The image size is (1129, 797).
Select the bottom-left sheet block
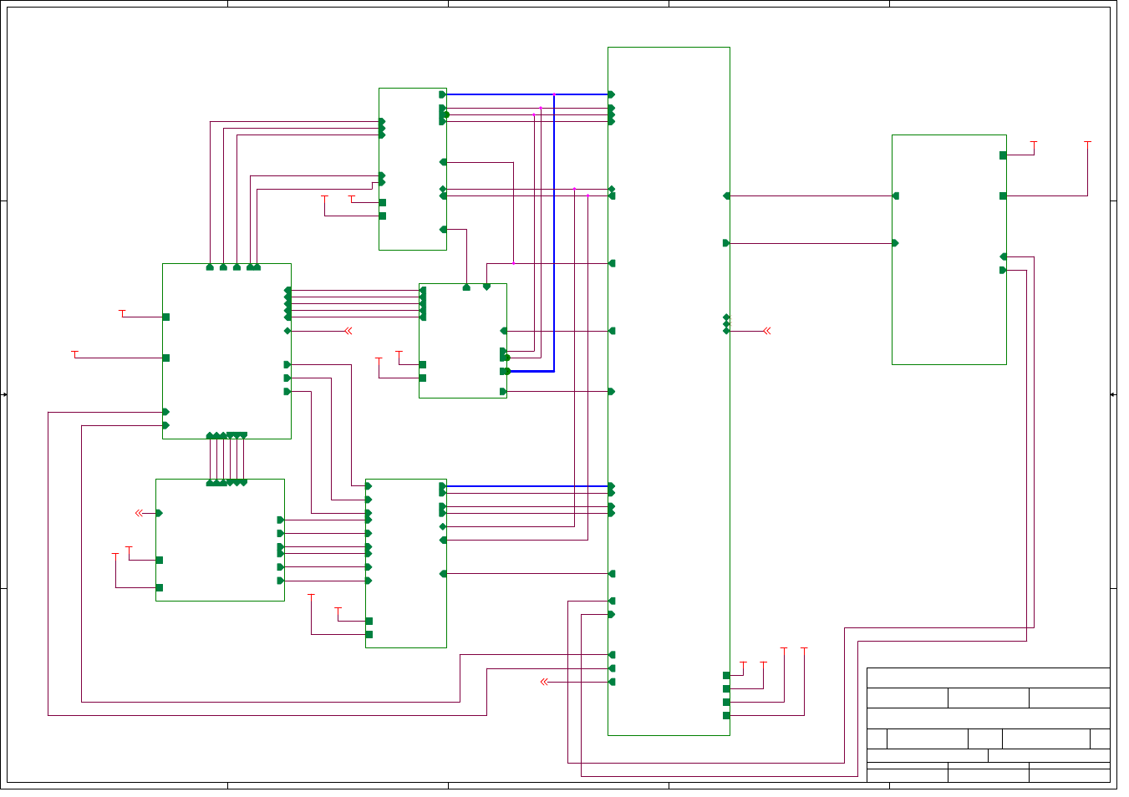pos(220,540)
